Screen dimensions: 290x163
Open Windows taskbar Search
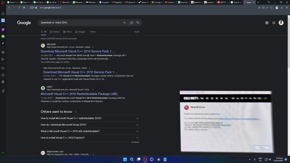tap(132, 159)
